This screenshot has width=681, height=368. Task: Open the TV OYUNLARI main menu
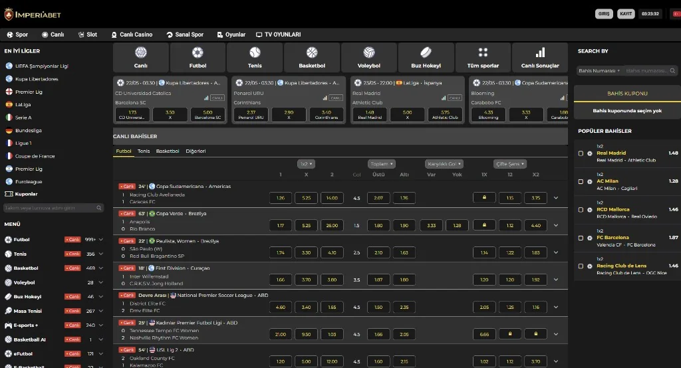[x=279, y=35]
